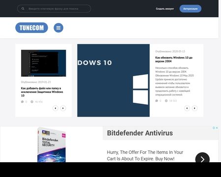Open the Windows Defender exclusions article title

tap(42, 92)
